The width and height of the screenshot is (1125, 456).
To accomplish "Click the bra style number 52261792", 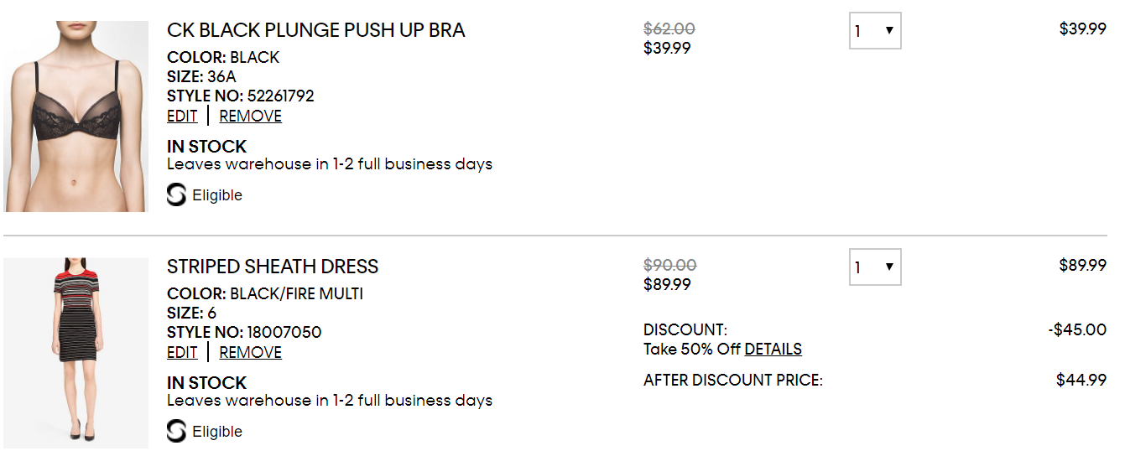I will pyautogui.click(x=280, y=96).
